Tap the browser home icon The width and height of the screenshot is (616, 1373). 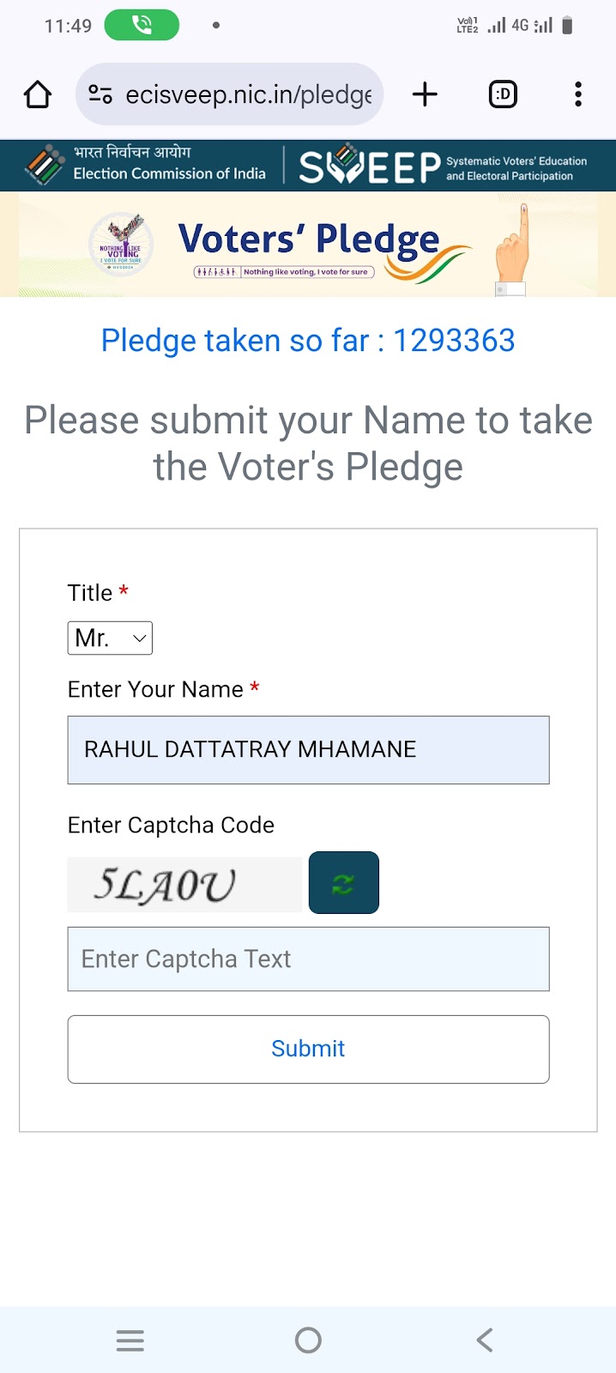coord(38,94)
